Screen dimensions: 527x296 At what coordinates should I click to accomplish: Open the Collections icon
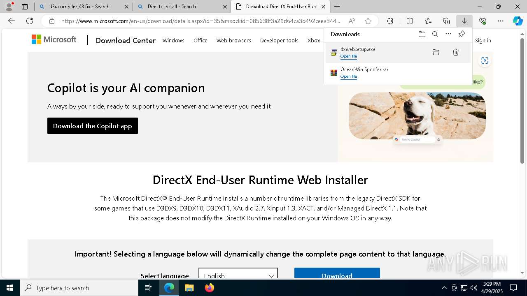446,21
